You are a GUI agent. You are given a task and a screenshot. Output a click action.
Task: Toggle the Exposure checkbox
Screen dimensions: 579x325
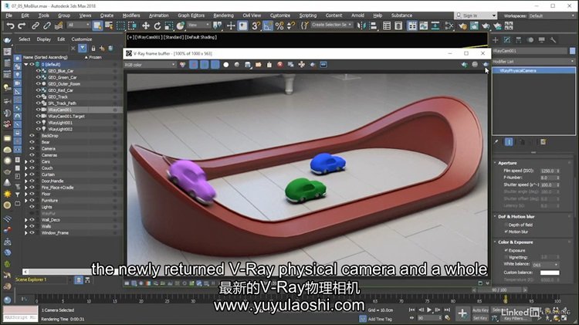[x=506, y=250]
